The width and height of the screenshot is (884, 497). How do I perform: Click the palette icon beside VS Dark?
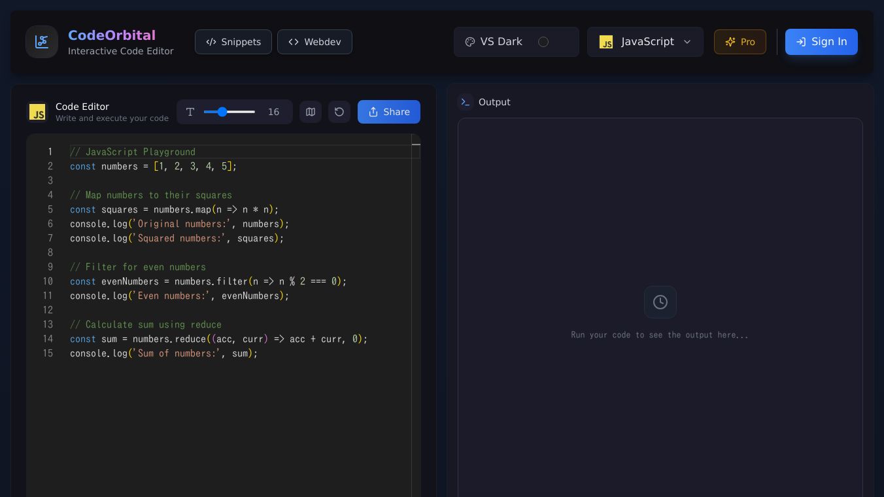click(469, 42)
